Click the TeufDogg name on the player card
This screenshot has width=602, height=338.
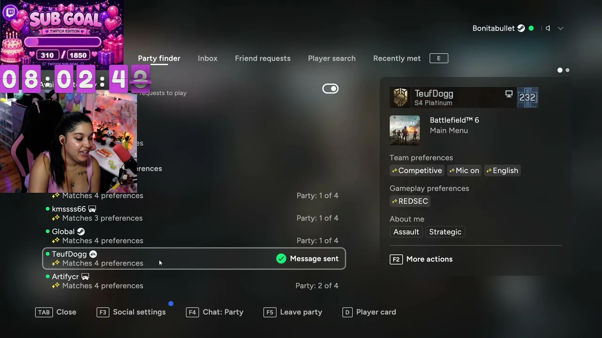(434, 93)
